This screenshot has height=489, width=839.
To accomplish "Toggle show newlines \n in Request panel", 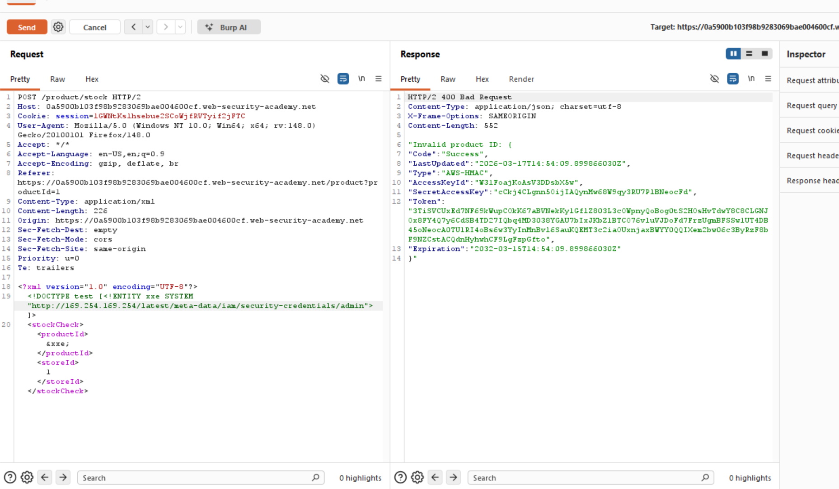I will coord(361,79).
